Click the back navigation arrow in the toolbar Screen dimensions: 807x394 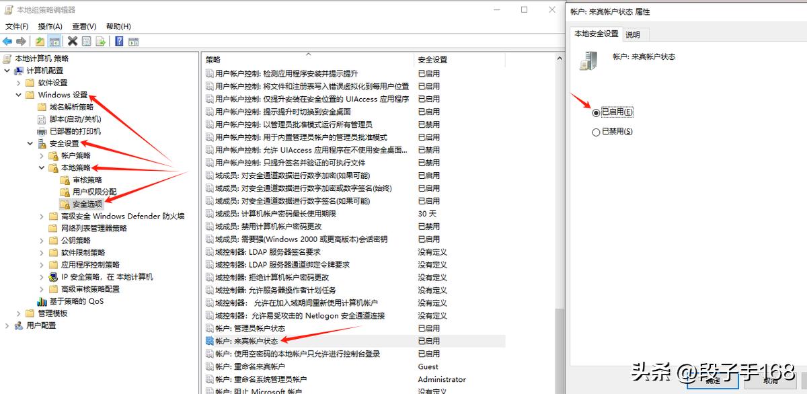[7, 41]
